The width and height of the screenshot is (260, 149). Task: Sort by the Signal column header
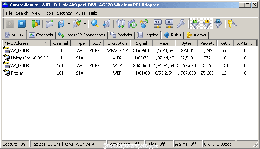141,43
